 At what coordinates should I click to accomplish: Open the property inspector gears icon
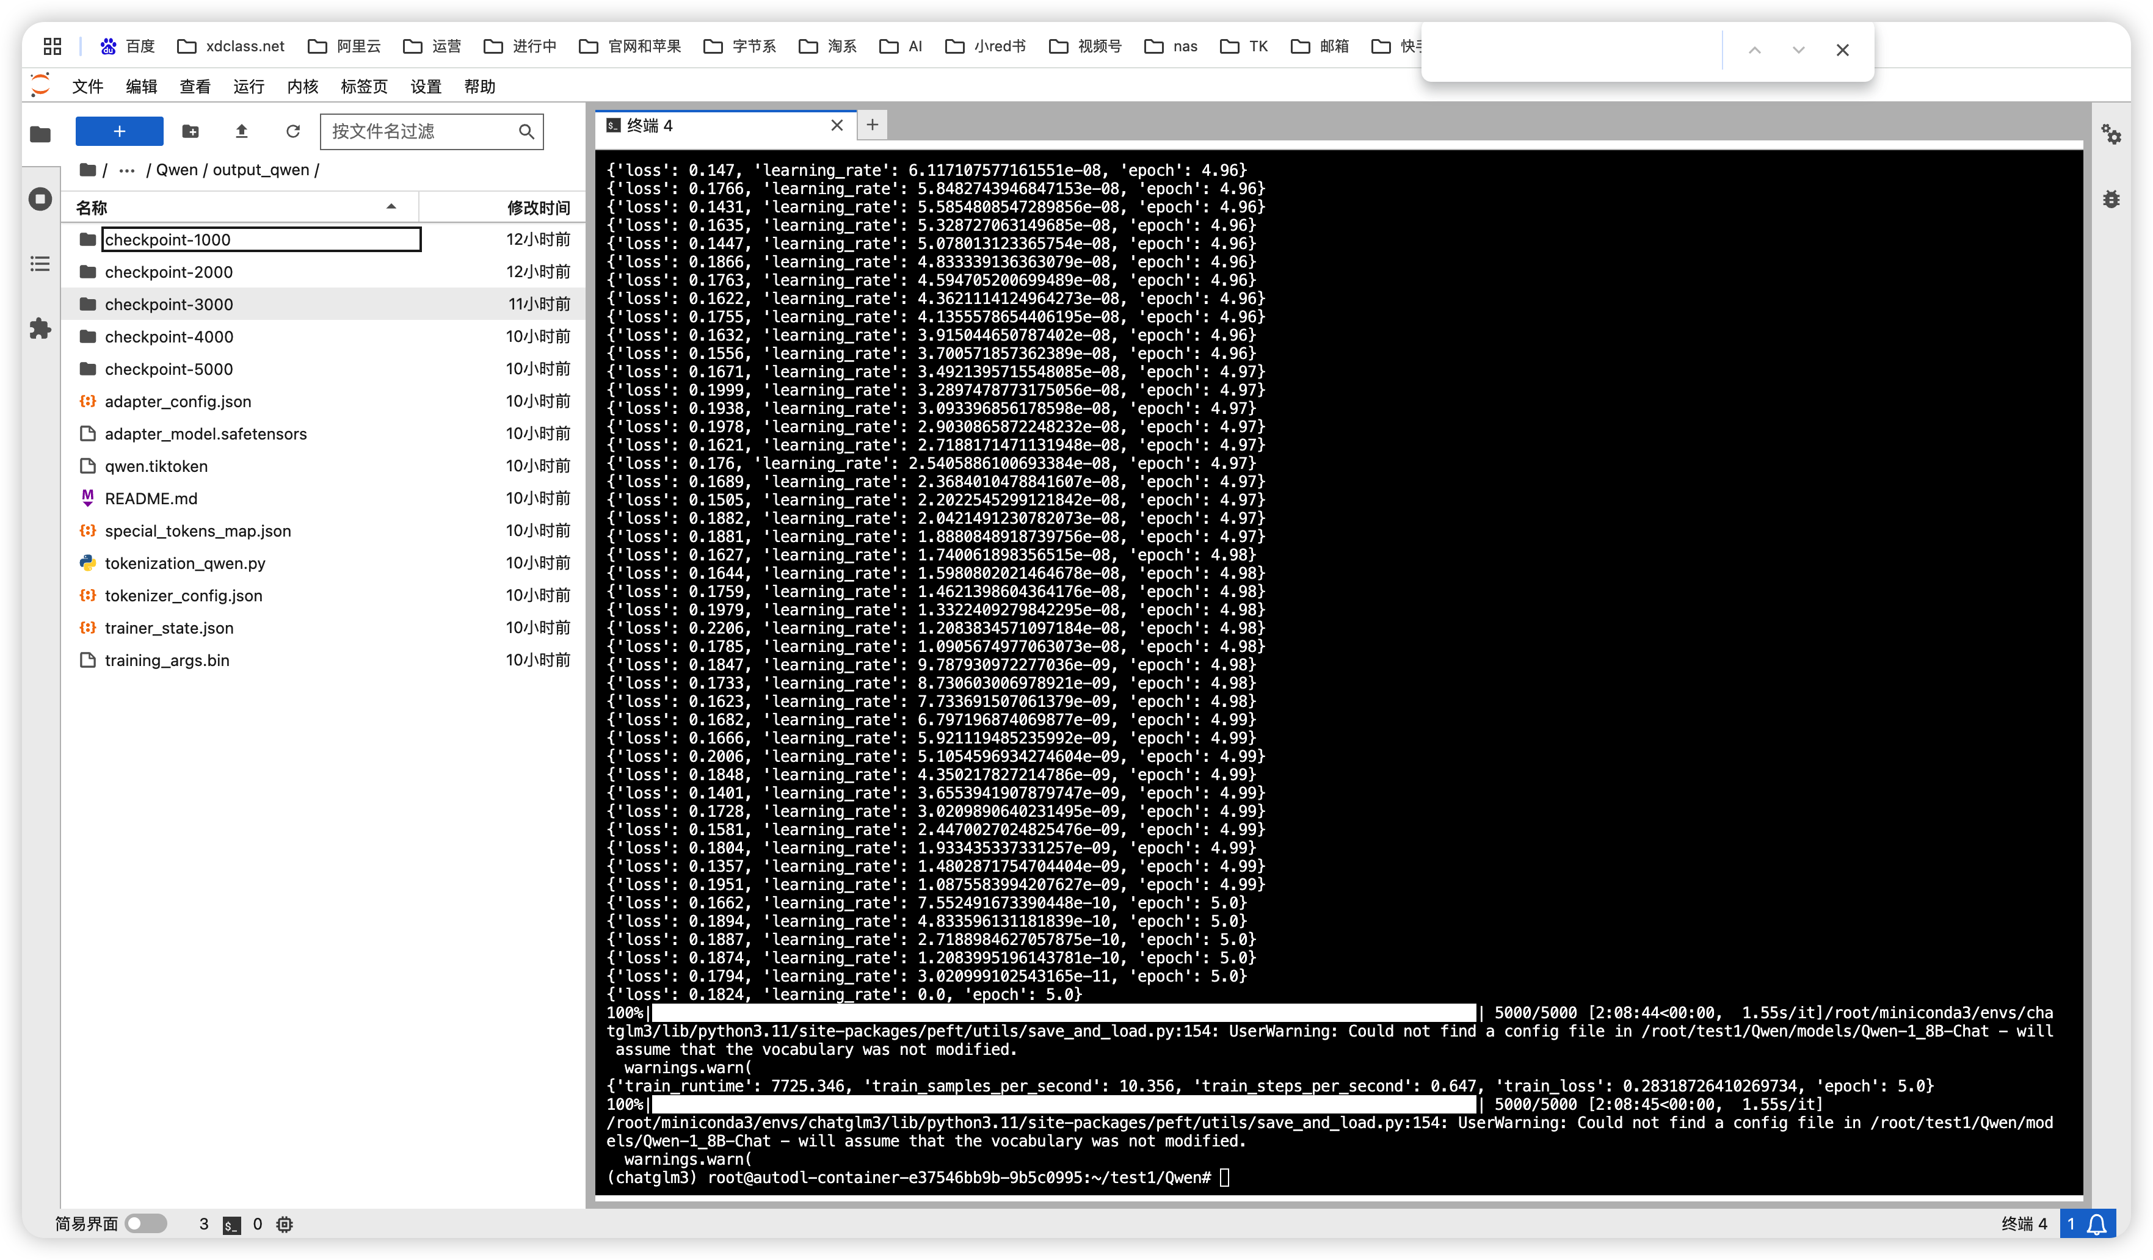pyautogui.click(x=2111, y=134)
